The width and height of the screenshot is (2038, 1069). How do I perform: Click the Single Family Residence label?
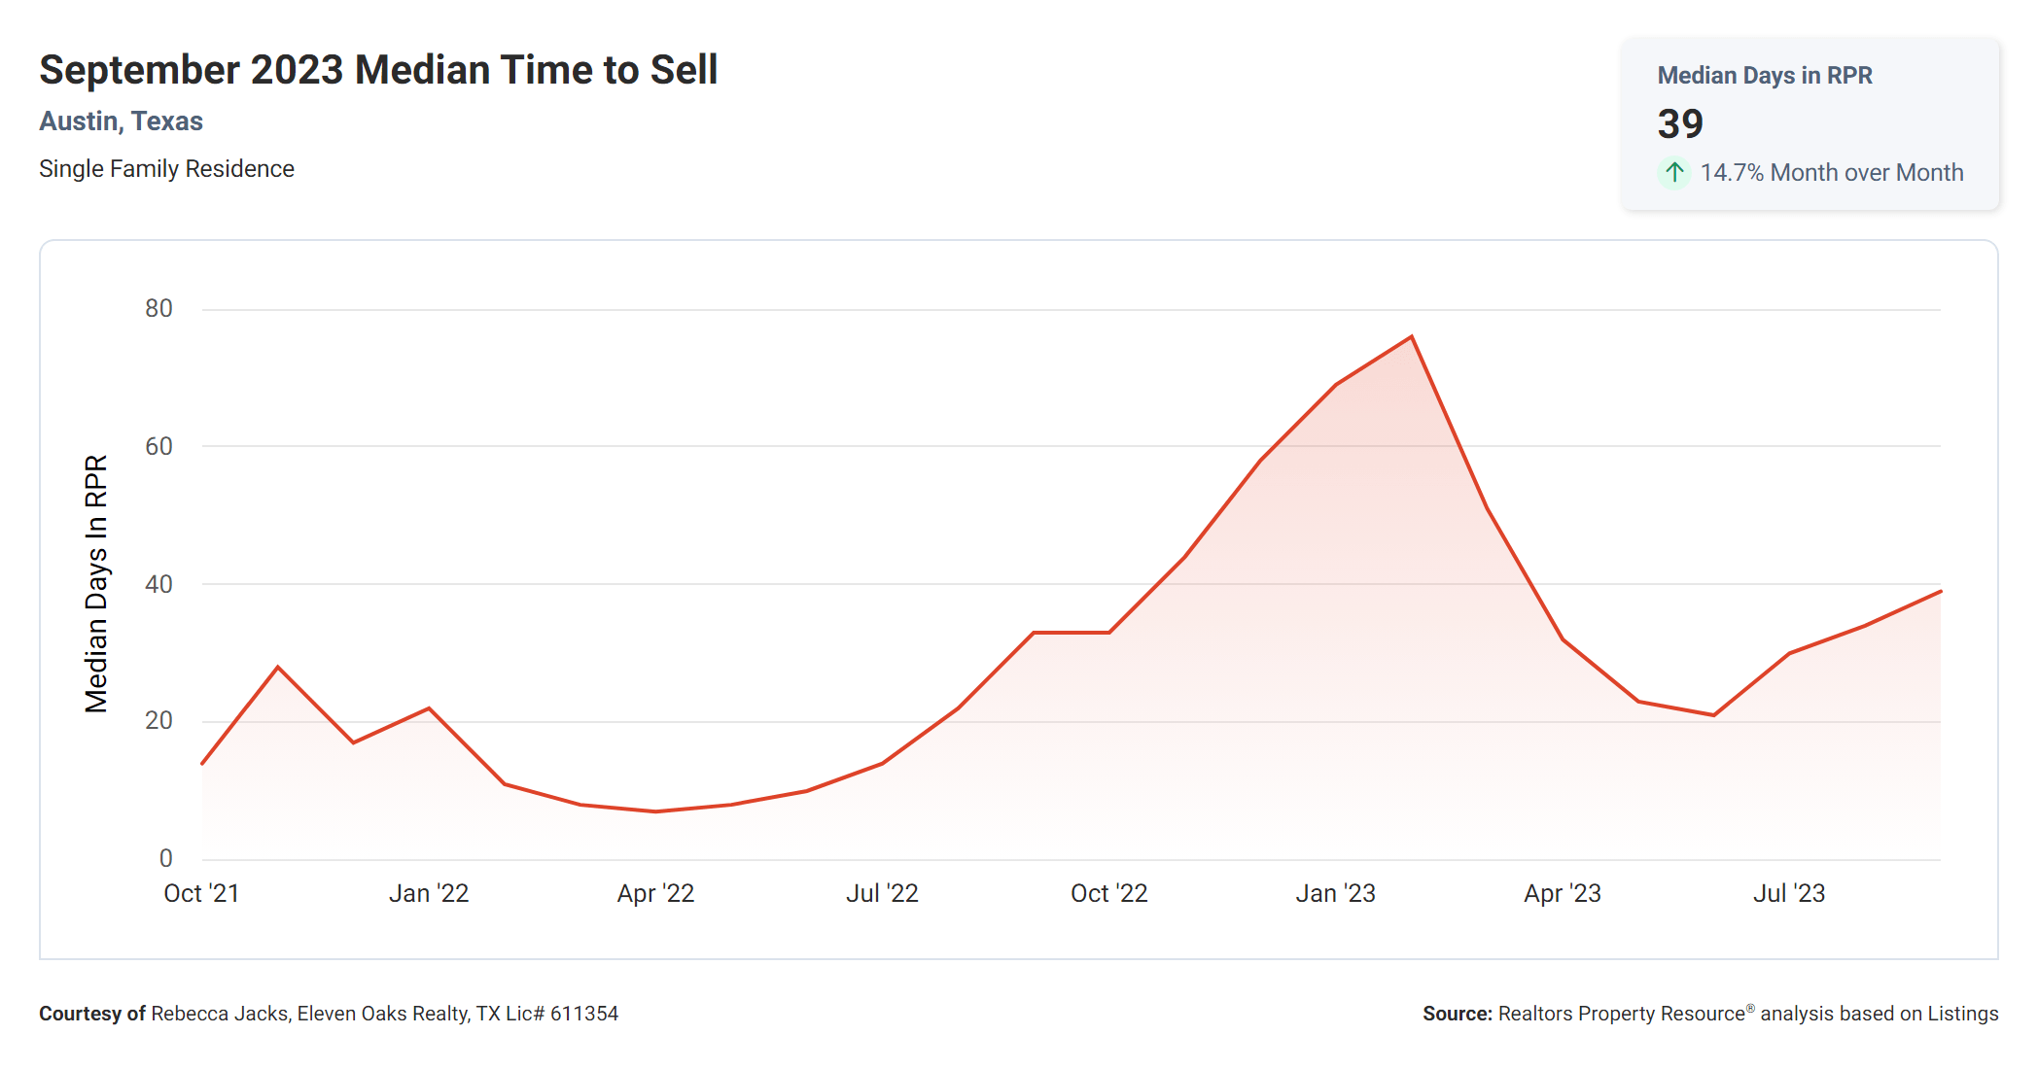tap(166, 169)
